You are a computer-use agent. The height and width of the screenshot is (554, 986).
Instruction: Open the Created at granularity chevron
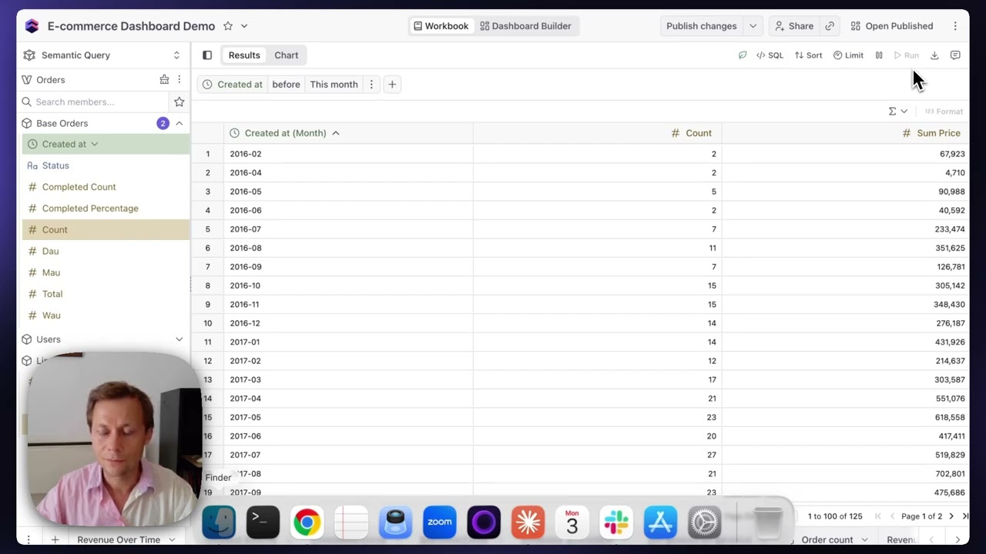click(94, 144)
